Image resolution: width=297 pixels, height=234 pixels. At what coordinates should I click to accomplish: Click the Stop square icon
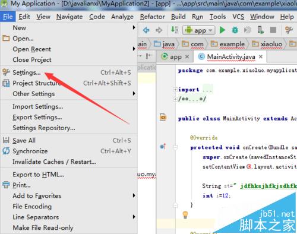pyautogui.click(x=273, y=30)
